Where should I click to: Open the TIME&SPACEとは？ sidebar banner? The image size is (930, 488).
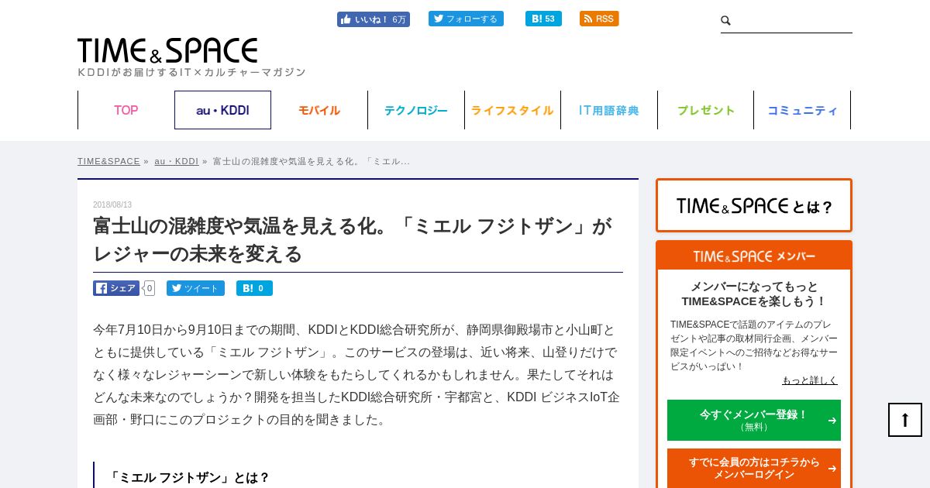[754, 205]
